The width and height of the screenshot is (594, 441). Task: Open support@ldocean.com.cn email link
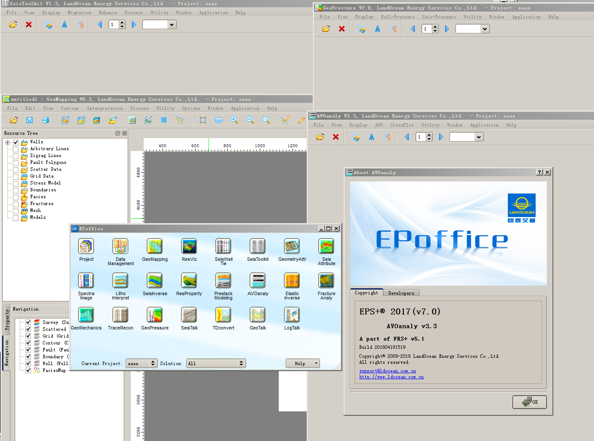[x=387, y=371]
